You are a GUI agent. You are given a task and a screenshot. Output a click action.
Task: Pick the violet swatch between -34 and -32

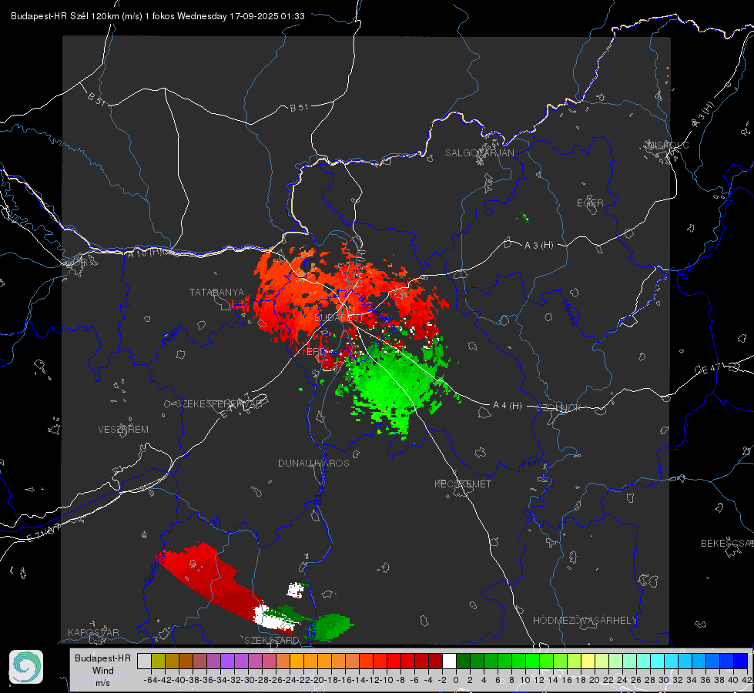click(x=227, y=661)
